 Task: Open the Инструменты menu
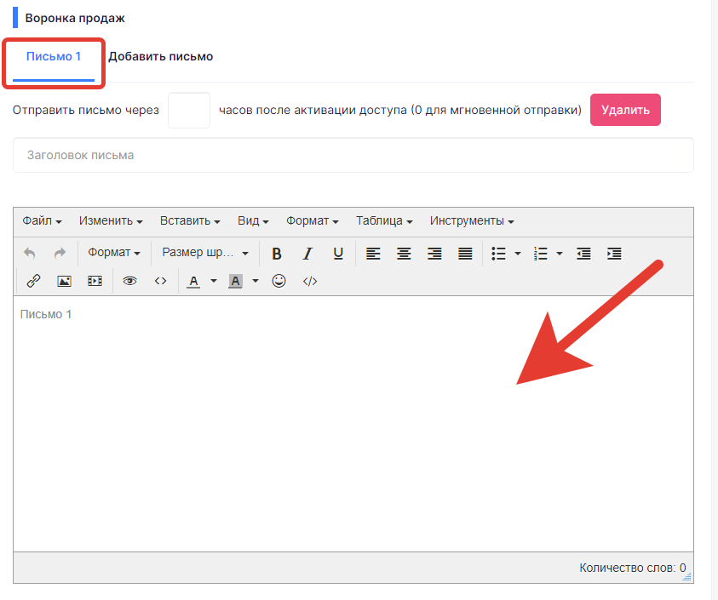[472, 220]
